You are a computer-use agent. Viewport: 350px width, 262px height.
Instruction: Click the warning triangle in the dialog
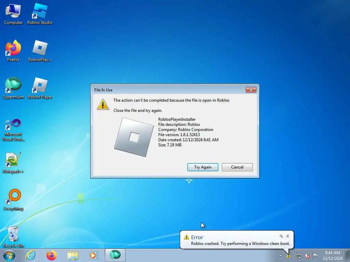pyautogui.click(x=103, y=104)
